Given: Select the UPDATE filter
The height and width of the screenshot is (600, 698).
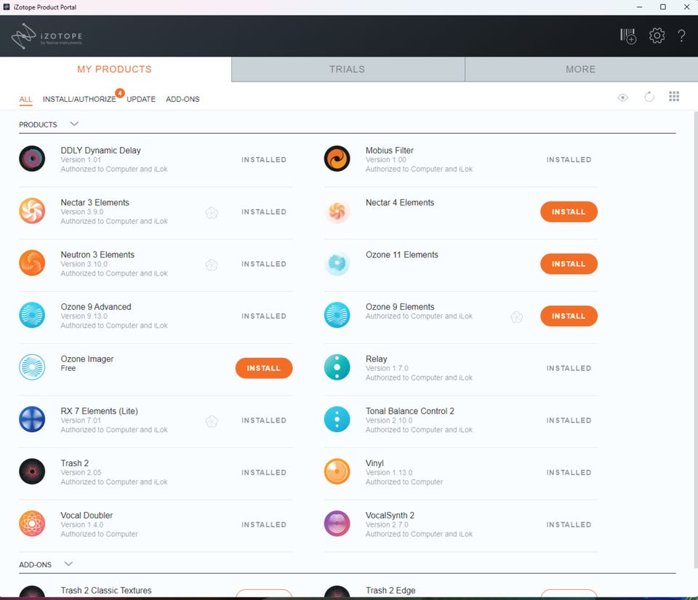Looking at the screenshot, I should (x=140, y=99).
